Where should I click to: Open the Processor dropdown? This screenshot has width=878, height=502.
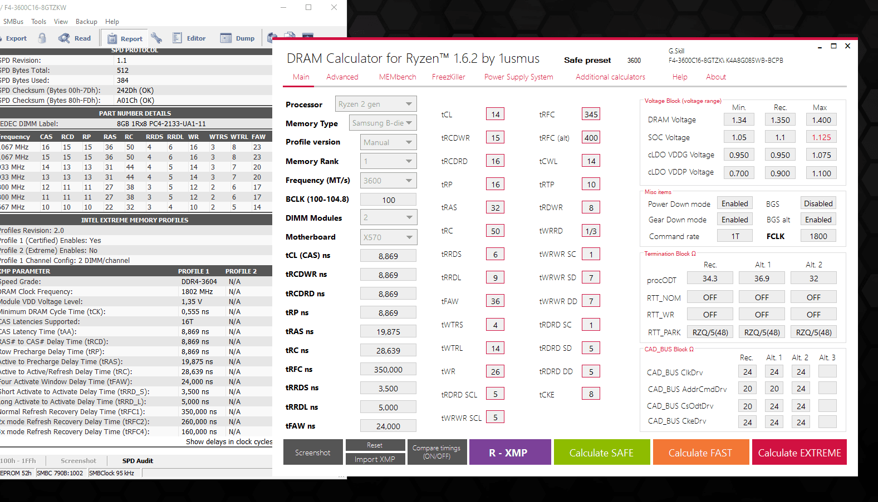(x=376, y=104)
